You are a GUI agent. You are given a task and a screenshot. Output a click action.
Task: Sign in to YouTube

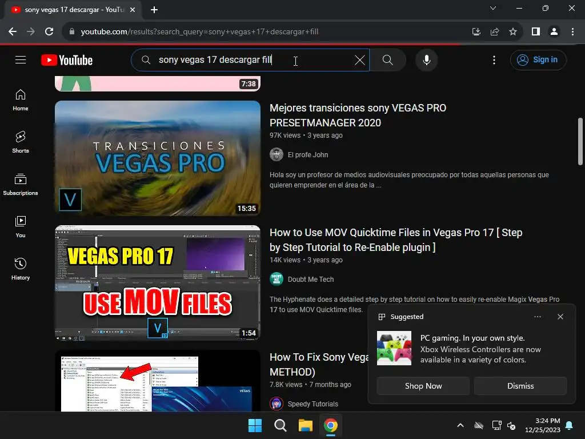538,59
